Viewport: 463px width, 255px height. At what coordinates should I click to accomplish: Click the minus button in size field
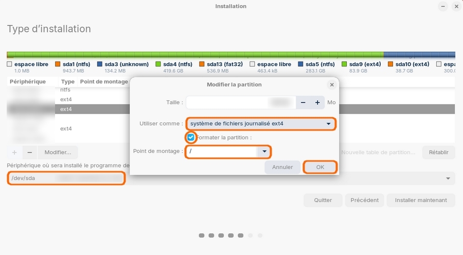303,102
